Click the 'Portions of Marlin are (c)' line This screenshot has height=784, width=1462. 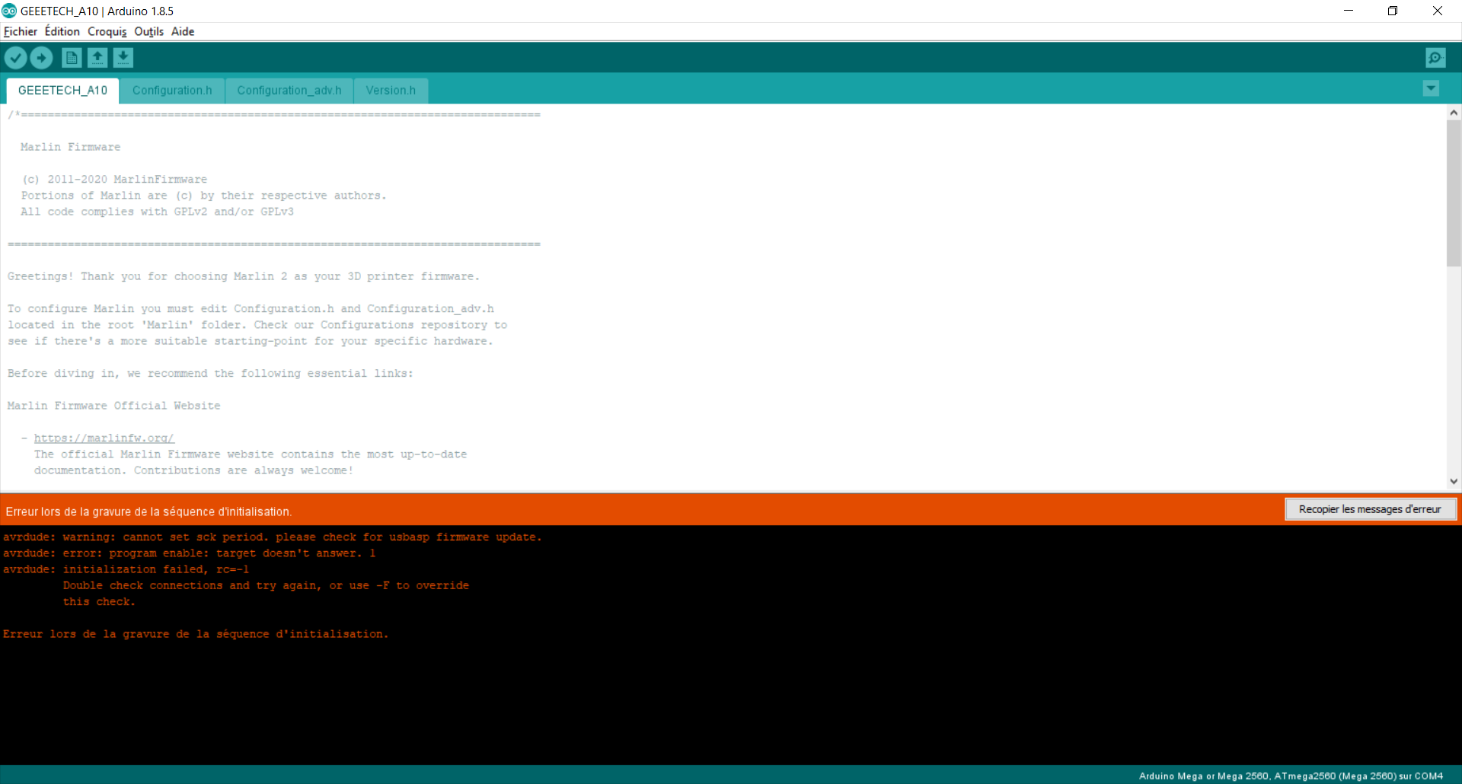pos(203,196)
